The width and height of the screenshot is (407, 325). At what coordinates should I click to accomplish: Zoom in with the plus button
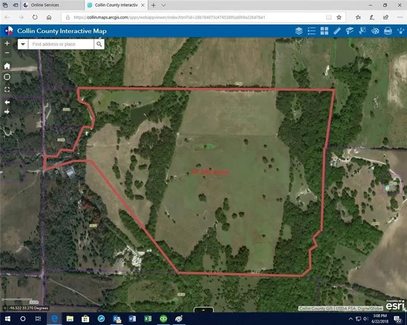7,43
